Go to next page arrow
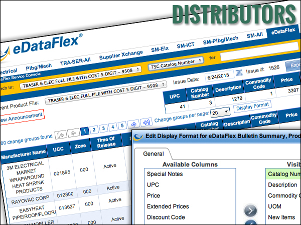301x225 pixels. pyautogui.click(x=133, y=124)
